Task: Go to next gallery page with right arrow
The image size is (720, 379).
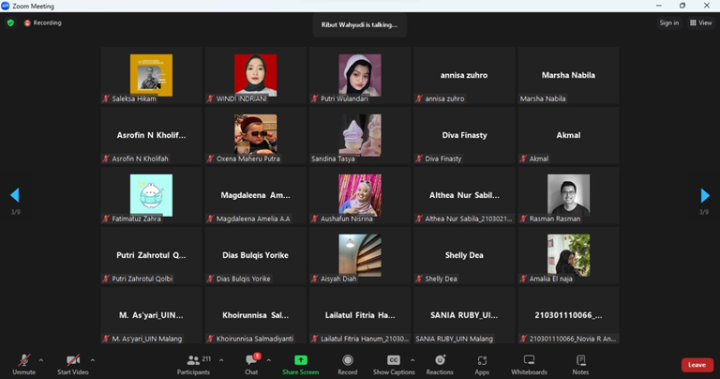Action: (705, 195)
